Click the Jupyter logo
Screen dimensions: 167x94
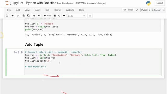click(x=14, y=3)
